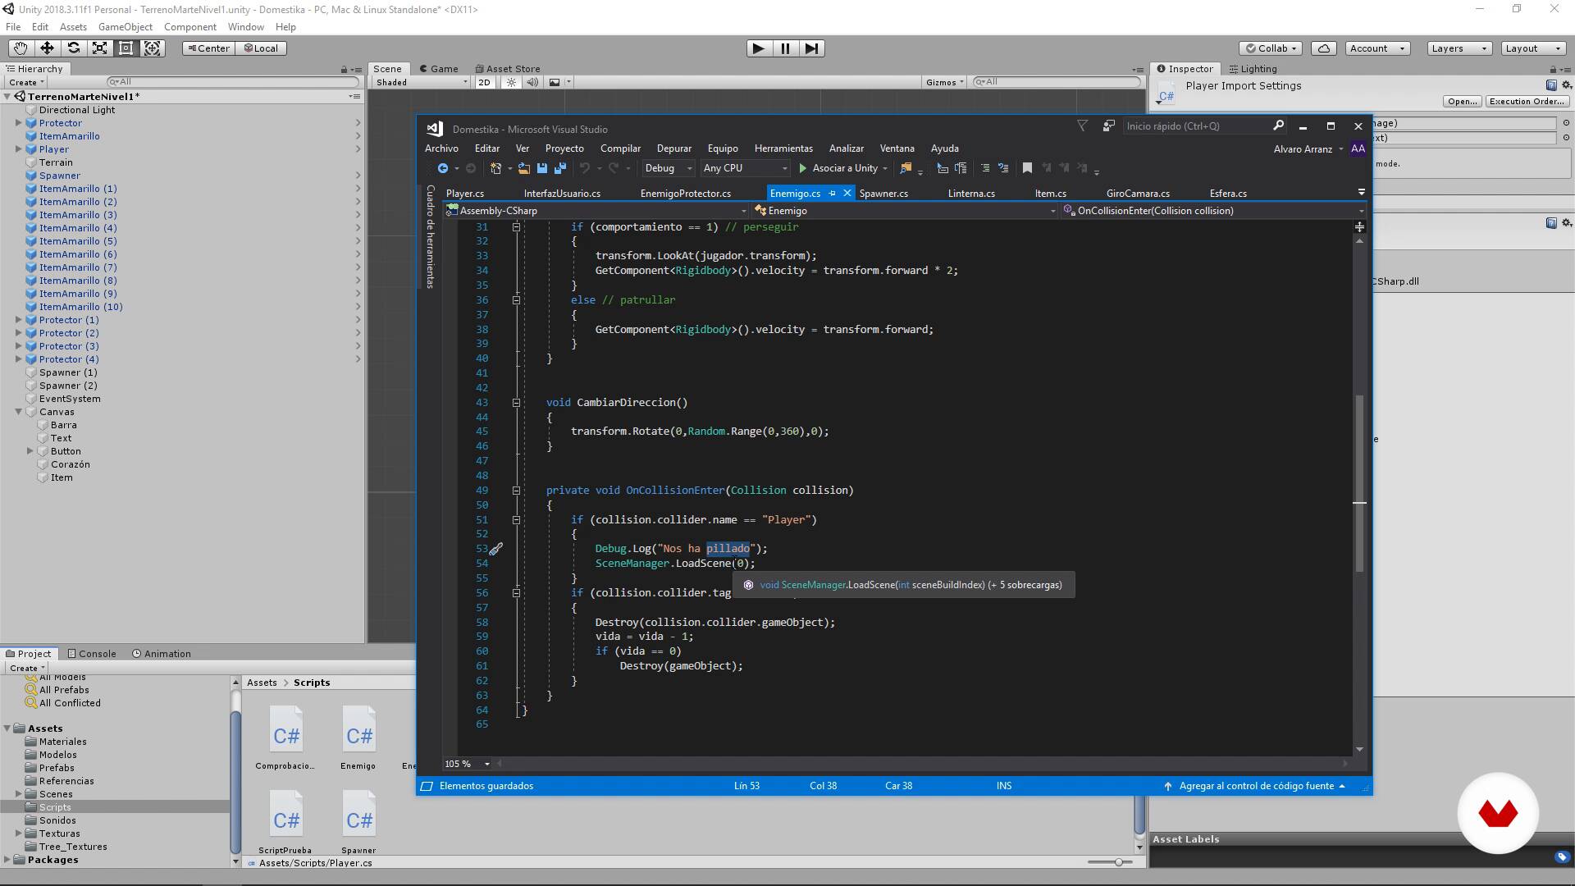Viewport: 1575px width, 886px height.
Task: Expand the Button object in Hierarchy
Action: pyautogui.click(x=30, y=451)
